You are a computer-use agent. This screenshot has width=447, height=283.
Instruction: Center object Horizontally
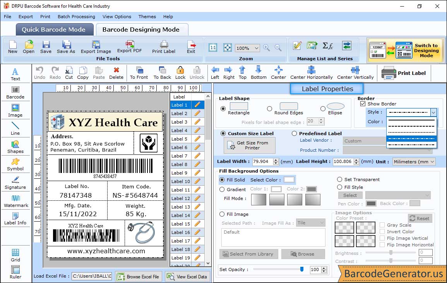[x=311, y=73]
